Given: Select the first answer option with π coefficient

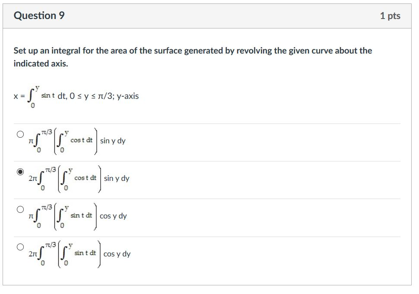Looking at the screenshot, I should click(x=20, y=134).
